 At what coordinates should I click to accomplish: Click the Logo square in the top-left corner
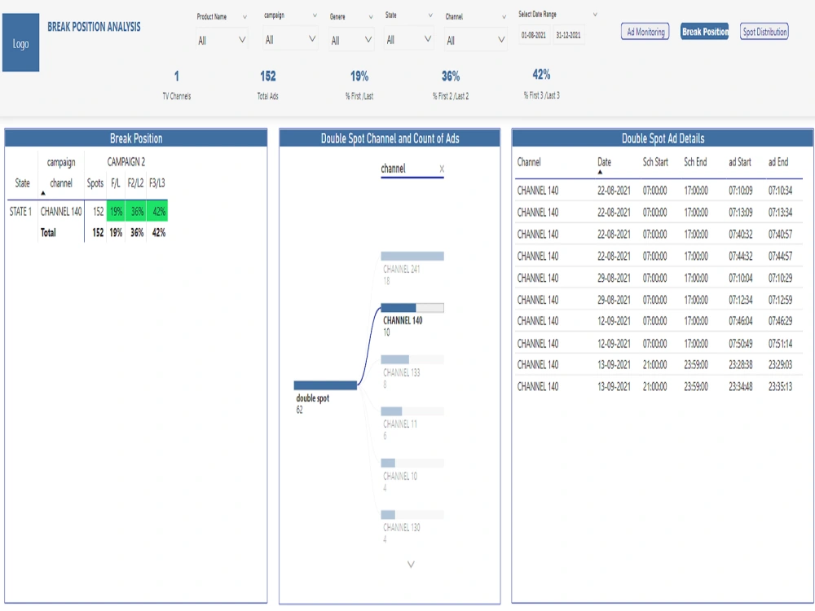pyautogui.click(x=20, y=41)
